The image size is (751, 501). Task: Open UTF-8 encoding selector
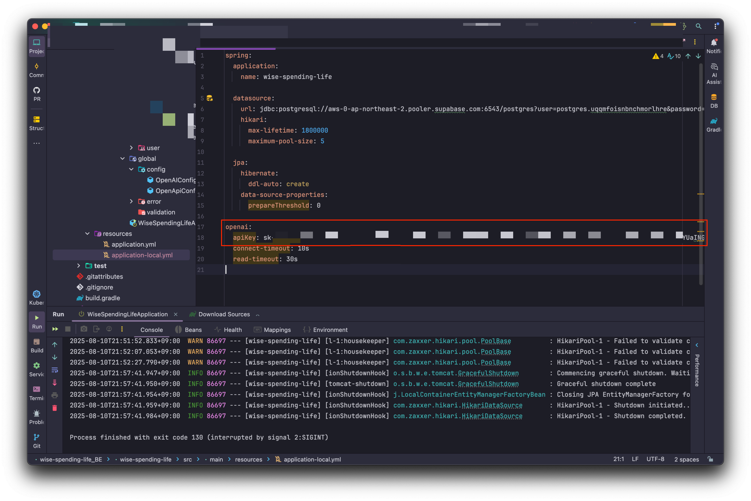pyautogui.click(x=655, y=459)
